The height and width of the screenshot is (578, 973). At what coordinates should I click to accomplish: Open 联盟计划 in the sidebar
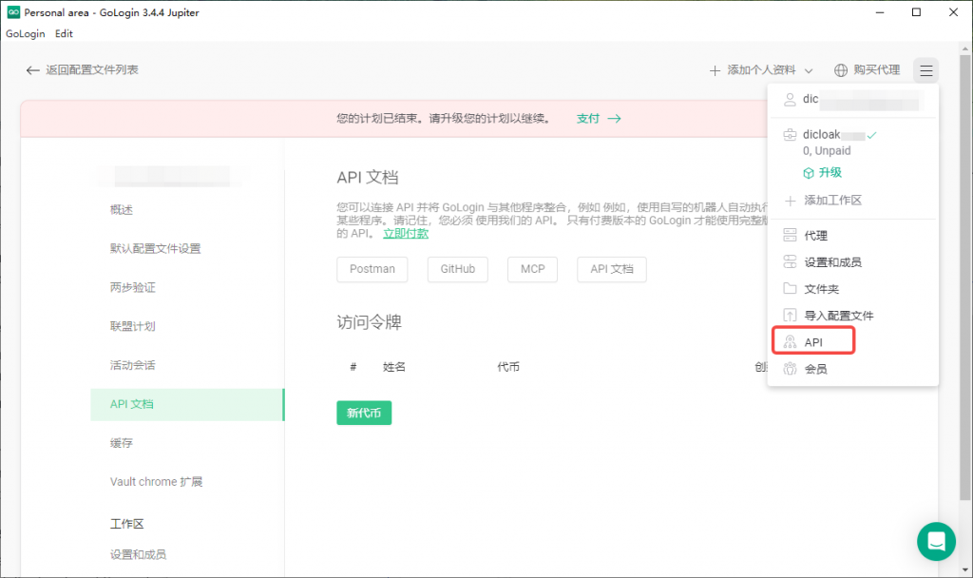click(133, 327)
